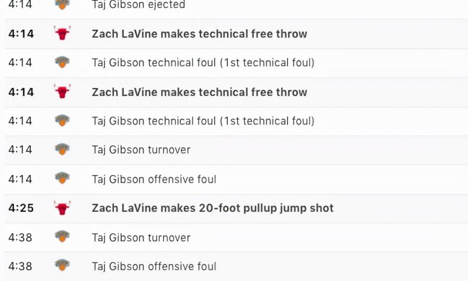Open technical foul text directly above the 4:14 turnover

tap(203, 121)
